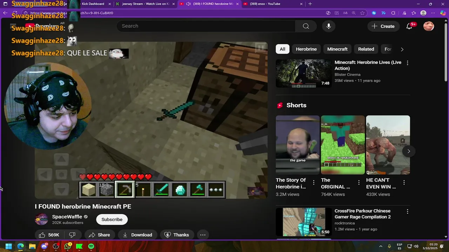Click the browser zoom magnifier icon

click(354, 13)
